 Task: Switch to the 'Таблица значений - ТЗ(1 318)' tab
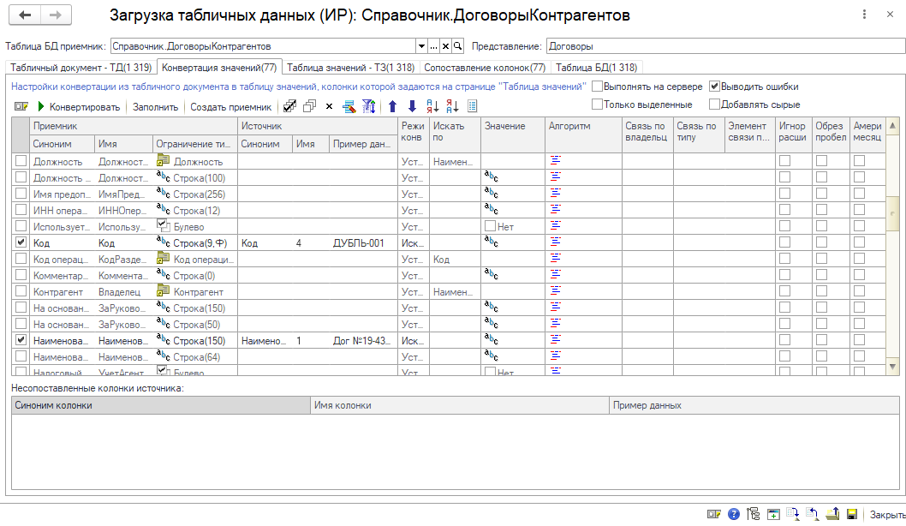[x=350, y=67]
